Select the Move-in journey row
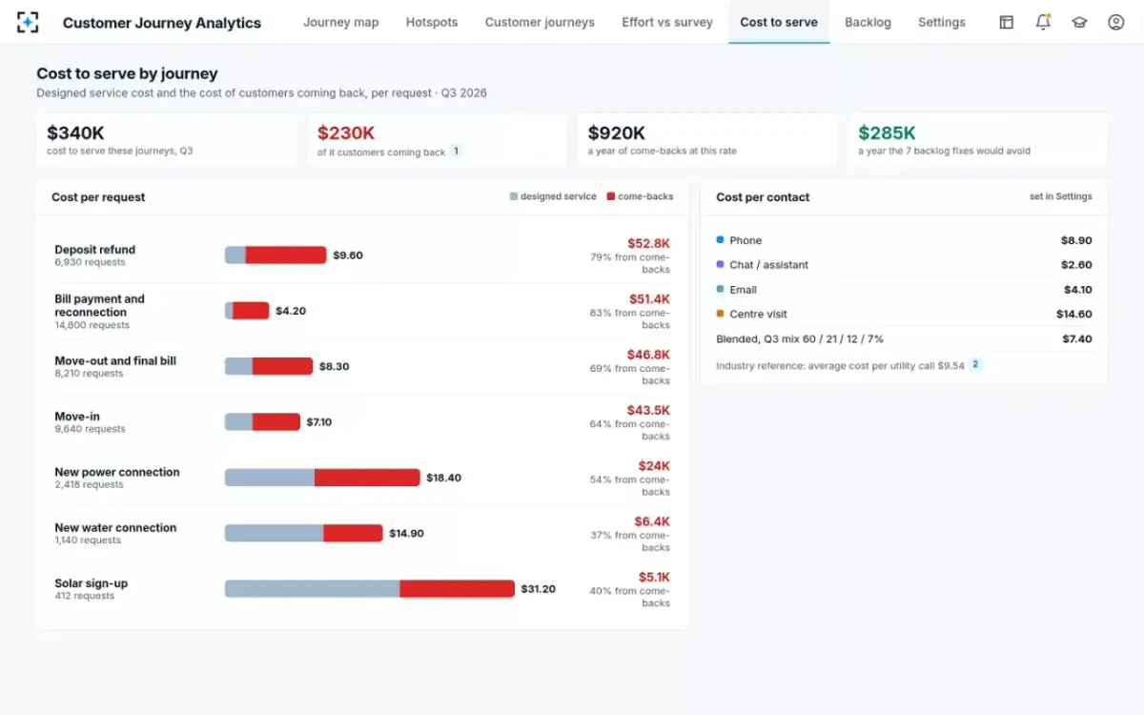The height and width of the screenshot is (715, 1144). tap(362, 422)
